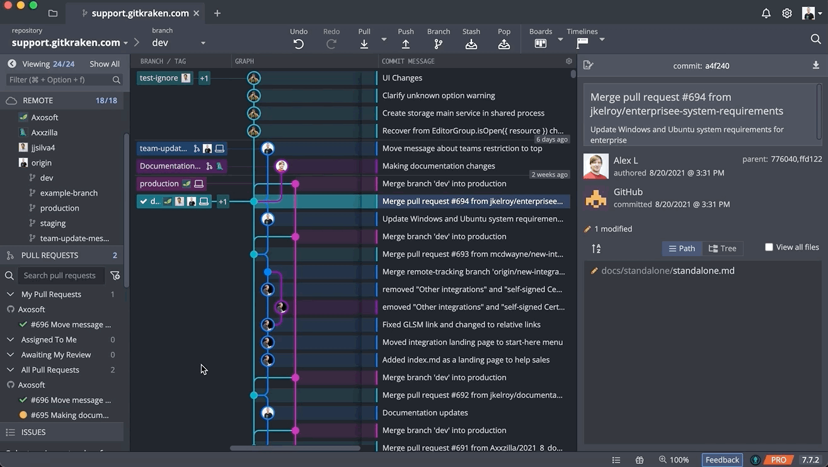The height and width of the screenshot is (467, 828).
Task: Click version 7.7.2 label
Action: tap(810, 460)
